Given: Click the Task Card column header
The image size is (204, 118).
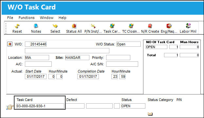Looking at the screenshot, I should point(25,100).
